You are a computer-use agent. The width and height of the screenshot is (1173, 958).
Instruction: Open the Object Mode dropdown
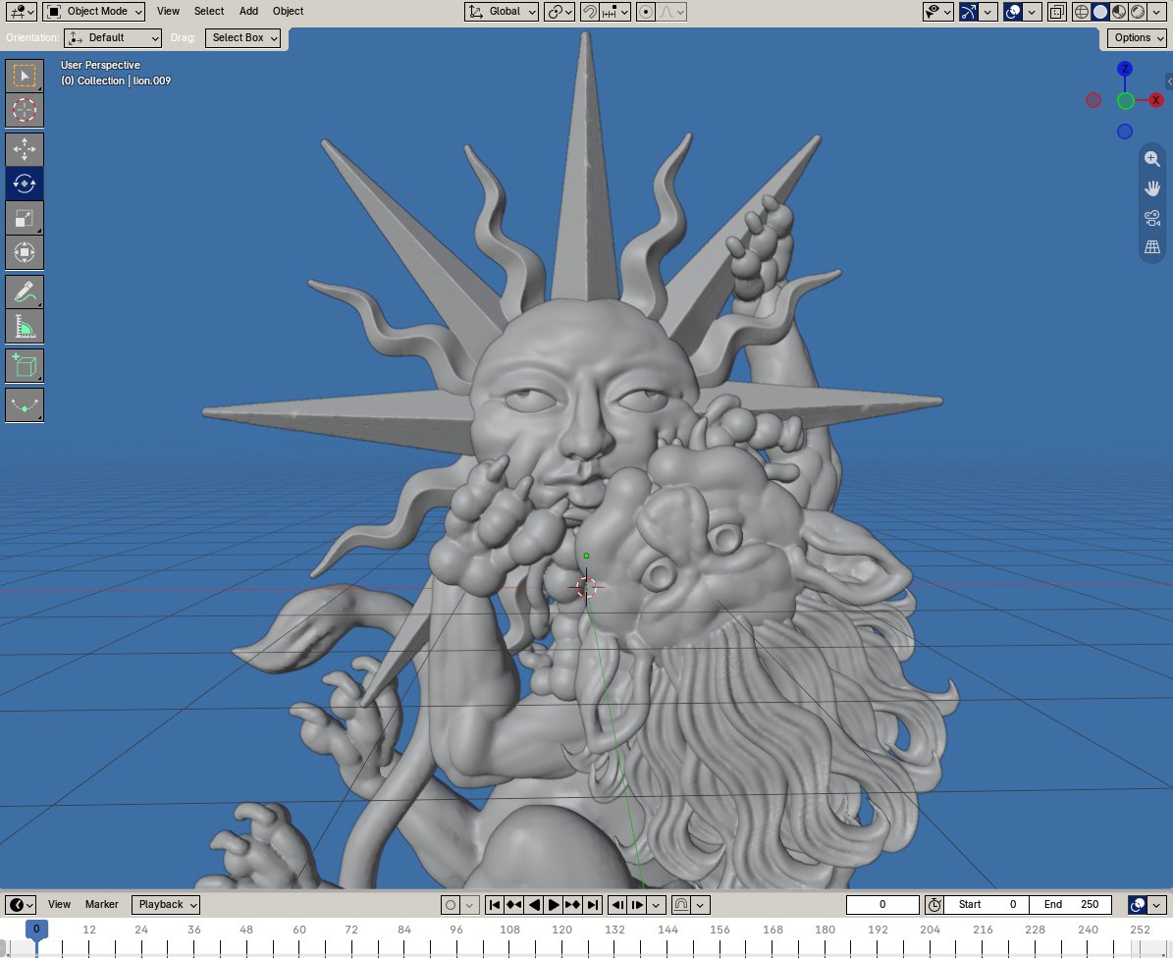pos(93,11)
